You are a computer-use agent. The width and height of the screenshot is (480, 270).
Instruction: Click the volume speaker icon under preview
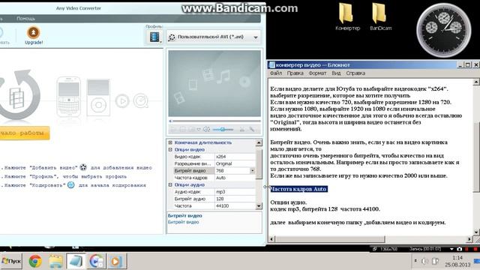207,130
